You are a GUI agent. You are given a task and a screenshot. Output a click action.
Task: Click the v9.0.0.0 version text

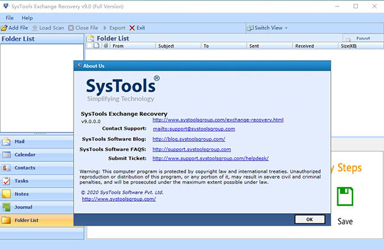91,122
